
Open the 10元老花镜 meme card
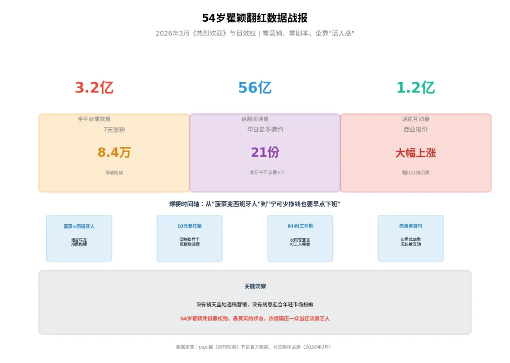point(189,238)
